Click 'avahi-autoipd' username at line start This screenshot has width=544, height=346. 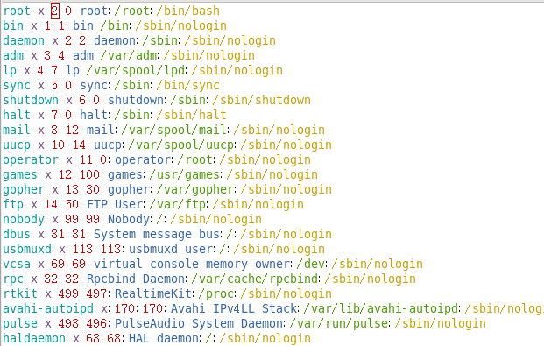pos(48,309)
